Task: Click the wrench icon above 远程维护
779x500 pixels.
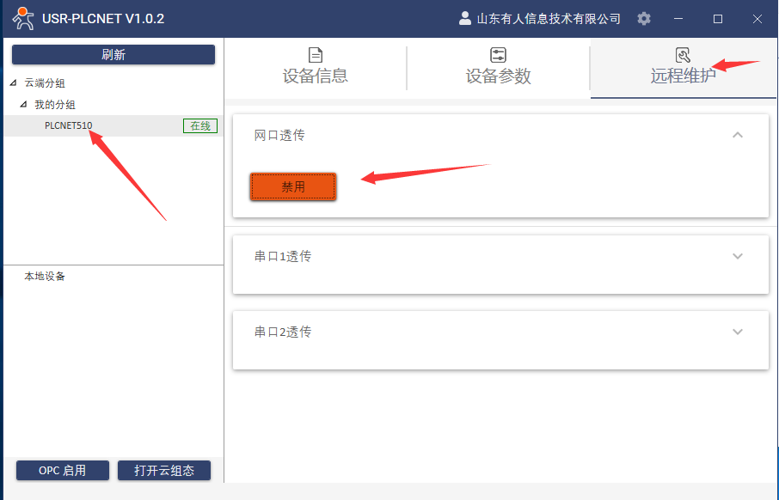Action: point(683,55)
